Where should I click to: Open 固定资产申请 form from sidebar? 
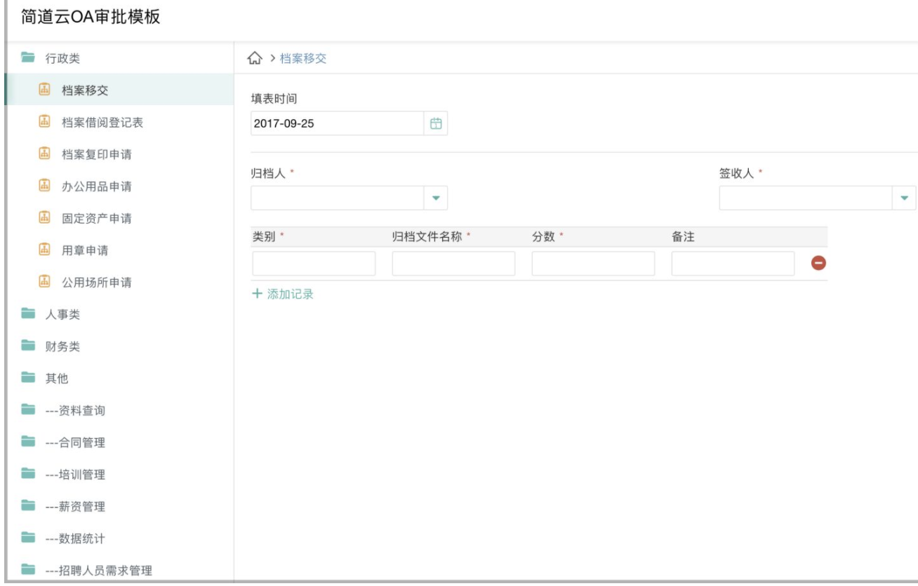click(96, 219)
